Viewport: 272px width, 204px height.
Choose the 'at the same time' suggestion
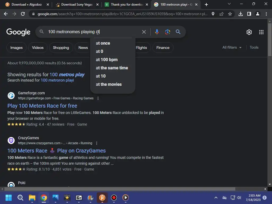(113, 68)
